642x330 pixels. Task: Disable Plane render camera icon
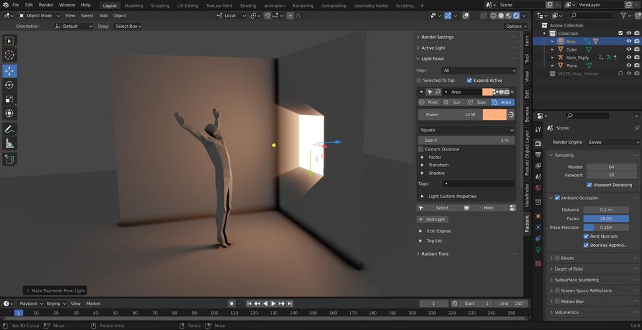tap(637, 65)
